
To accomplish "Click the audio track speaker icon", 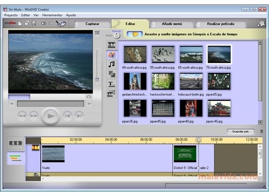I will (36, 174).
